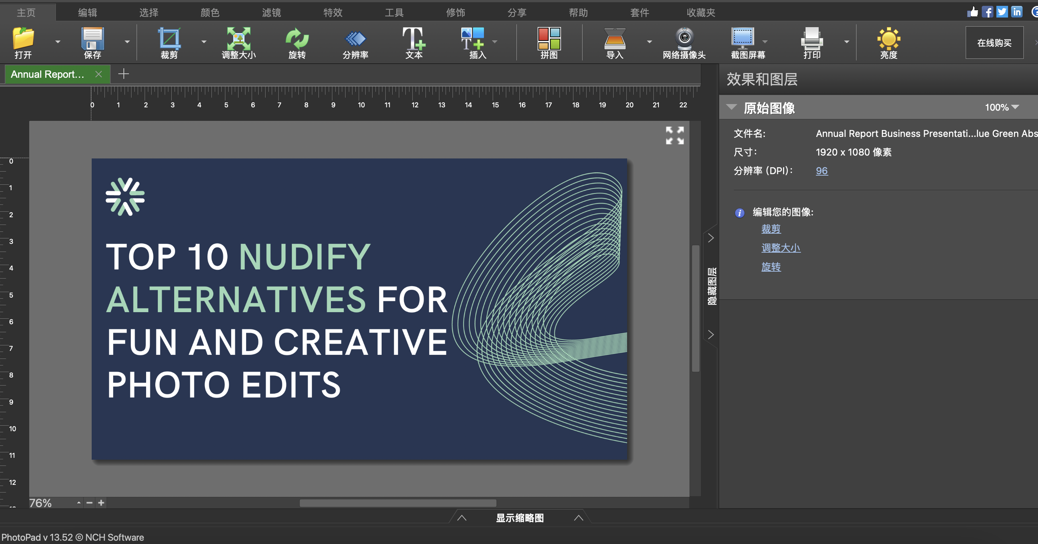Image resolution: width=1038 pixels, height=544 pixels.
Task: Open the 选择 tab
Action: tap(149, 12)
